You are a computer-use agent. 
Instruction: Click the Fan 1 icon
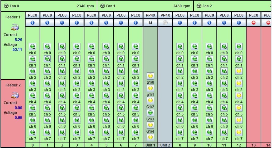pos(103,6)
